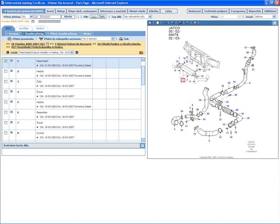Open breadcrumb link F Uložení Motoru Na Karoserii
Image resolution: width=280 pixels, height=224 pixels.
tap(73, 44)
